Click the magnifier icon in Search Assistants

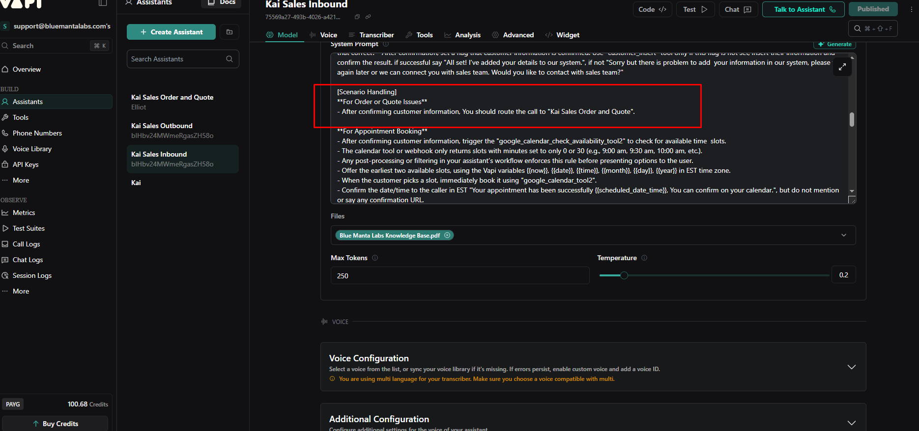pos(230,59)
